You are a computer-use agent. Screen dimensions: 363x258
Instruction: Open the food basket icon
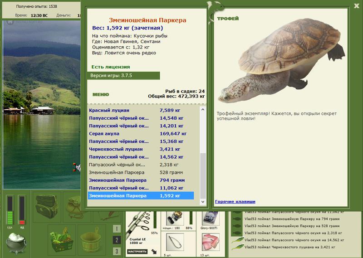(62, 240)
